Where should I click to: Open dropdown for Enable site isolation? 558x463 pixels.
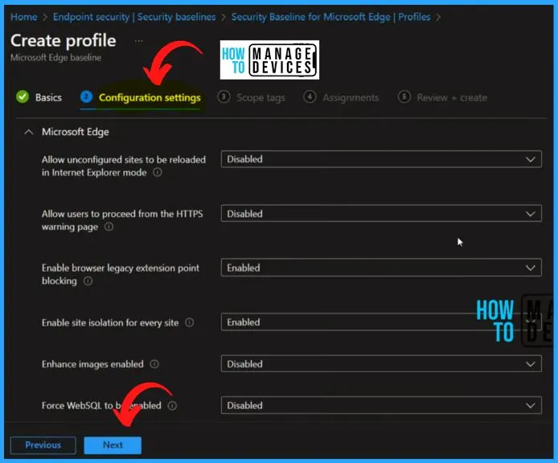(381, 322)
